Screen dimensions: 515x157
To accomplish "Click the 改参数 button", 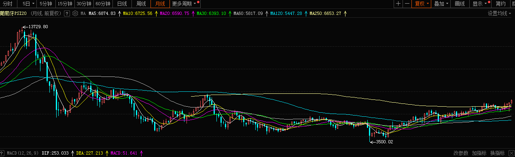I will pos(461,153).
